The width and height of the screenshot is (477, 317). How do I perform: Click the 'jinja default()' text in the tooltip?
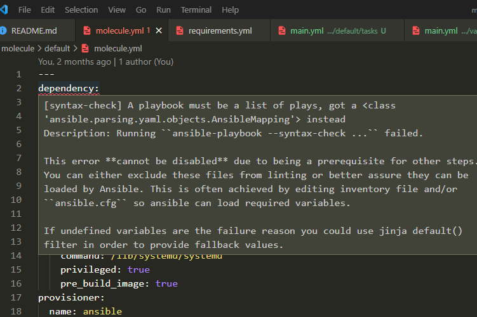[x=420, y=231]
